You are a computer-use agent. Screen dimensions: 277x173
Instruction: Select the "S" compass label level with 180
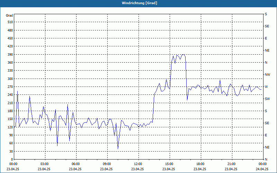(x=266, y=111)
